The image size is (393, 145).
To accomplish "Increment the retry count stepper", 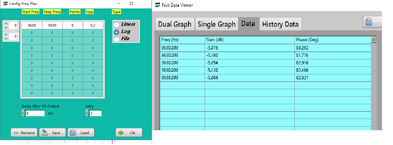I will pos(87,112).
